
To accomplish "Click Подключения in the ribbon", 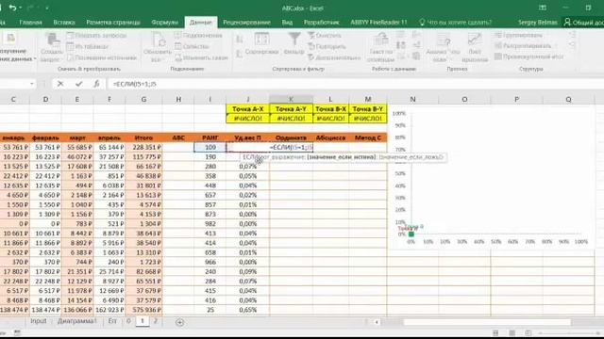I will tap(198, 36).
